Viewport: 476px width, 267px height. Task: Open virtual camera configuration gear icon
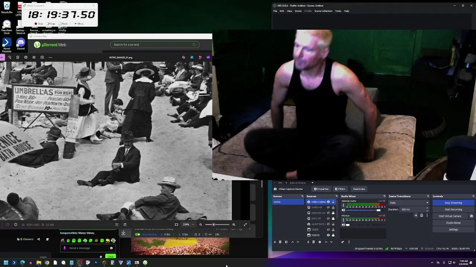pyautogui.click(x=472, y=216)
